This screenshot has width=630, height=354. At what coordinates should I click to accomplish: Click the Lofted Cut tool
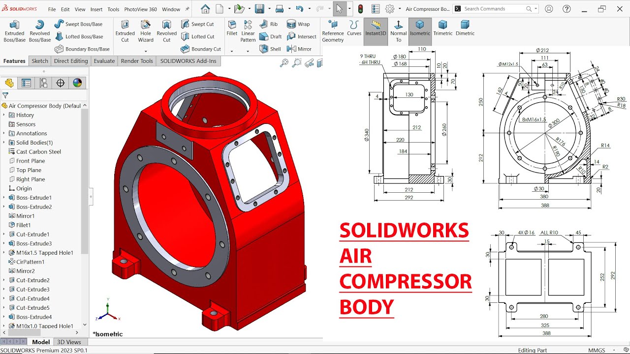pyautogui.click(x=197, y=36)
